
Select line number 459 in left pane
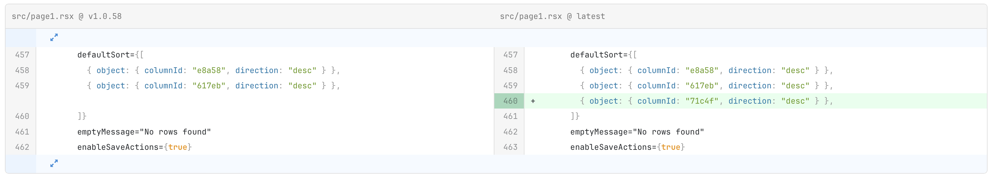pyautogui.click(x=22, y=86)
